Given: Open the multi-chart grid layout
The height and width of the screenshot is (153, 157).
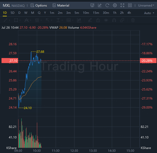Looking at the screenshot, I should [130, 5].
